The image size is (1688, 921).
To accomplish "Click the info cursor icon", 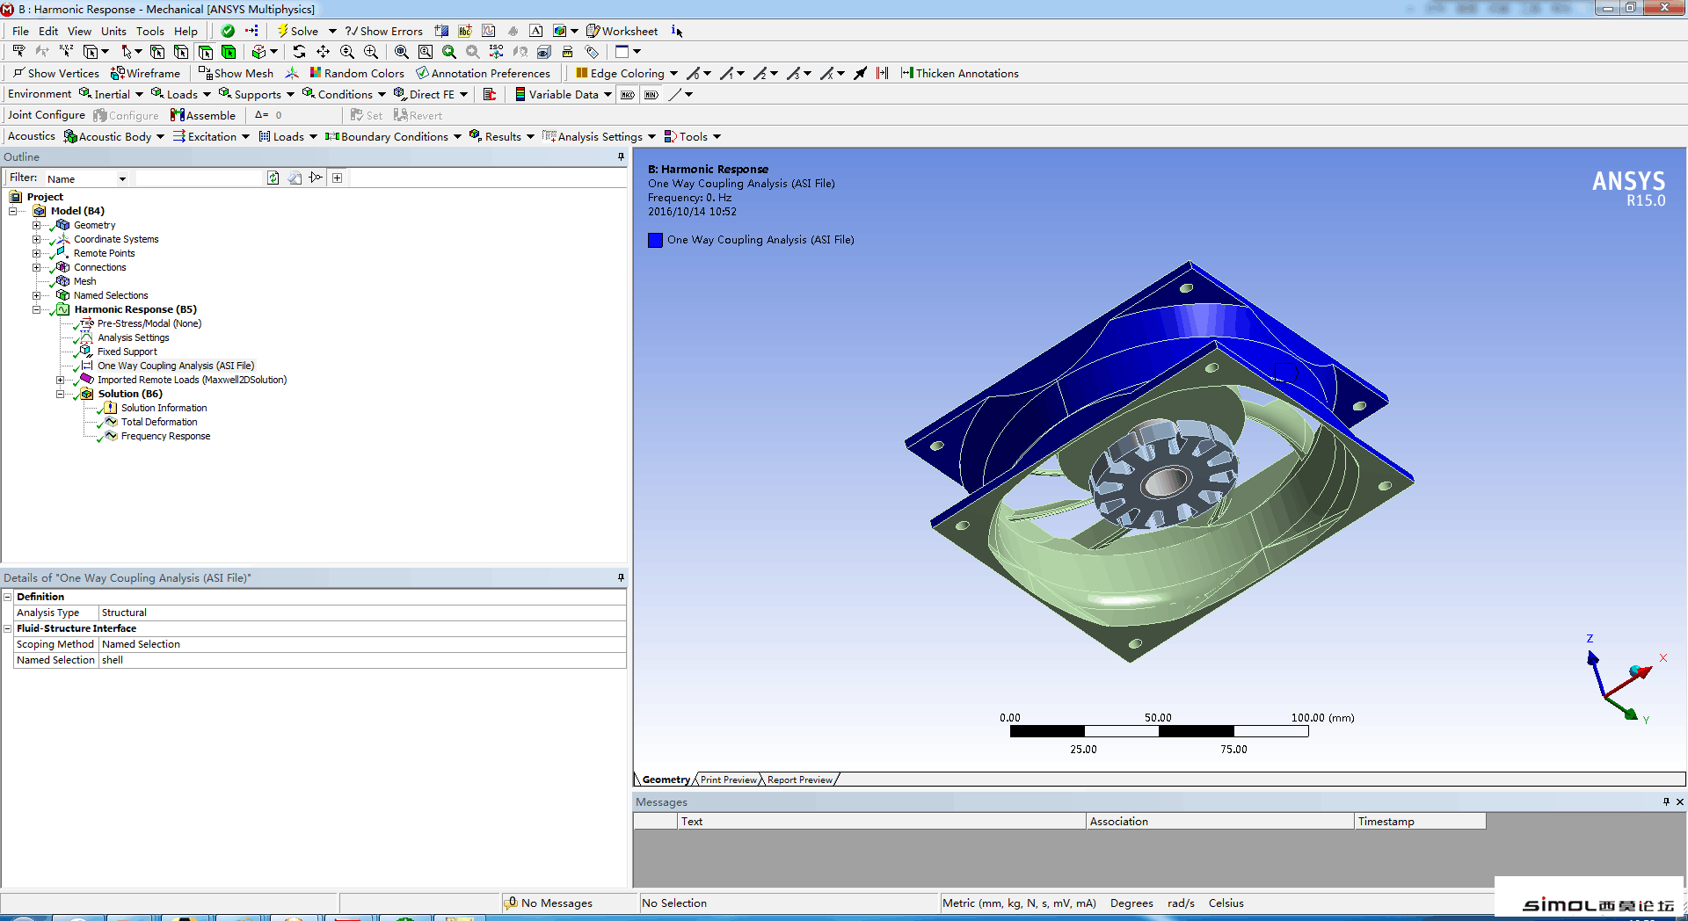I will point(676,31).
